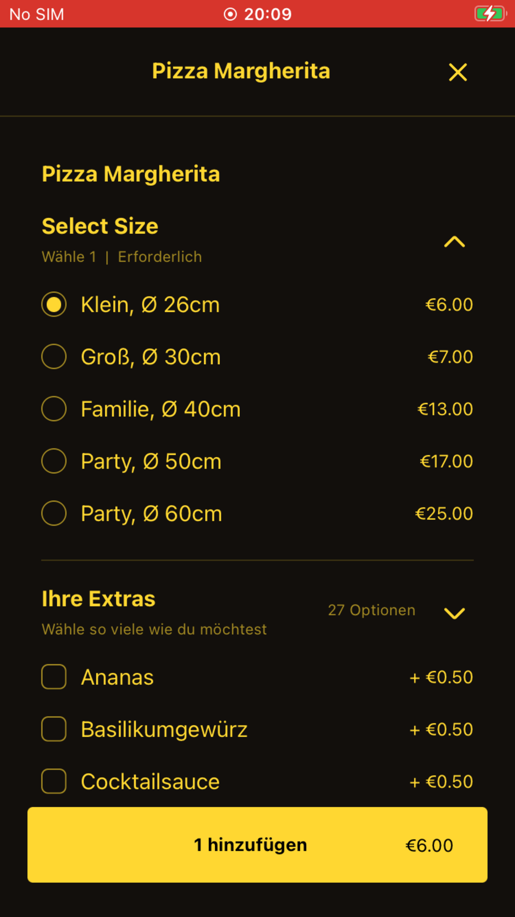The image size is (515, 917).
Task: Tap the Ihre Extras heading
Action: (x=99, y=599)
